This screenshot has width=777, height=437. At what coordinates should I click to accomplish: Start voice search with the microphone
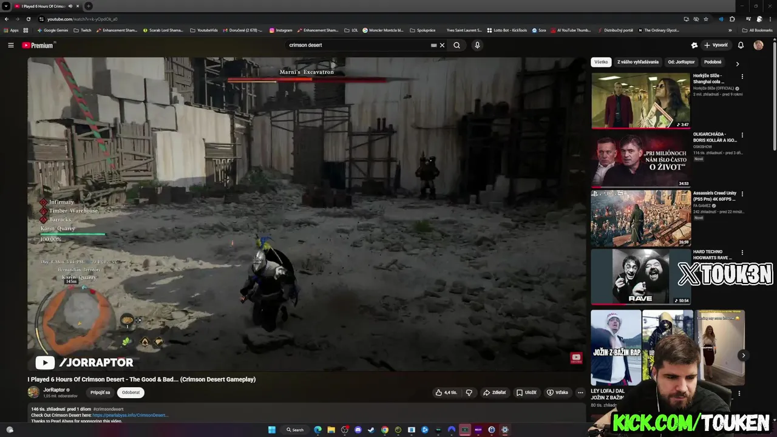(x=477, y=45)
